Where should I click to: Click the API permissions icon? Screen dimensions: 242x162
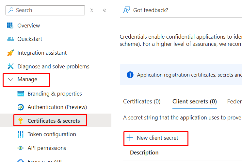(21, 148)
